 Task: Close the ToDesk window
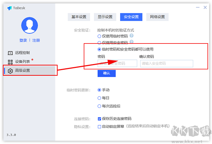tap(205, 7)
